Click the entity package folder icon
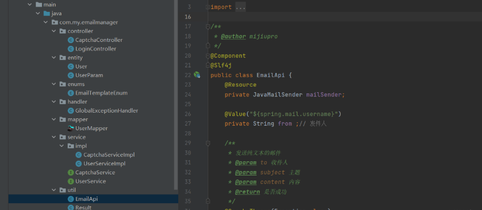The image size is (482, 210). 62,58
